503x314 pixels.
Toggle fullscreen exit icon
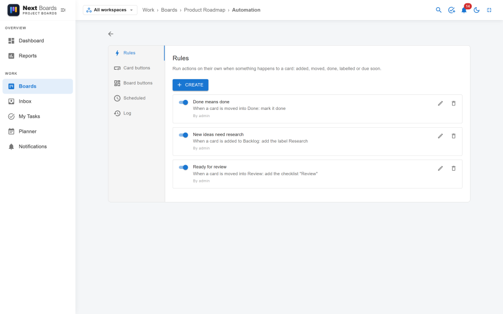pyautogui.click(x=489, y=10)
